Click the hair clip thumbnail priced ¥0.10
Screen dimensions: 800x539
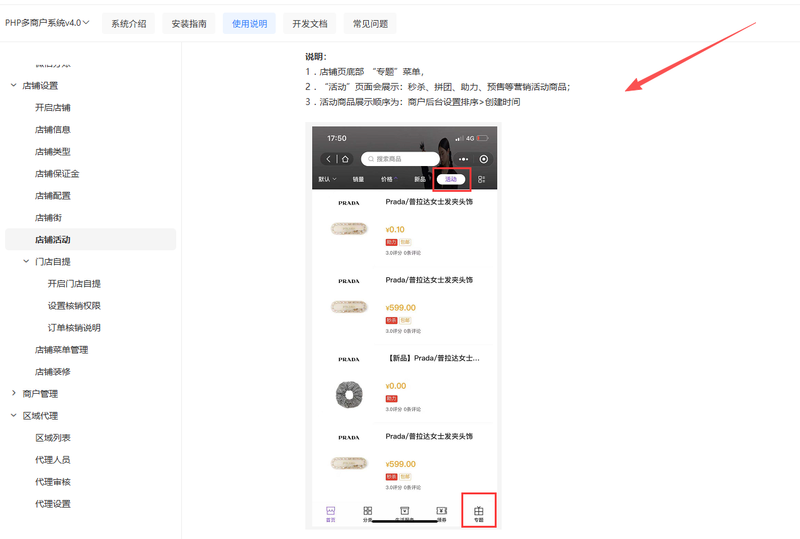tap(349, 230)
